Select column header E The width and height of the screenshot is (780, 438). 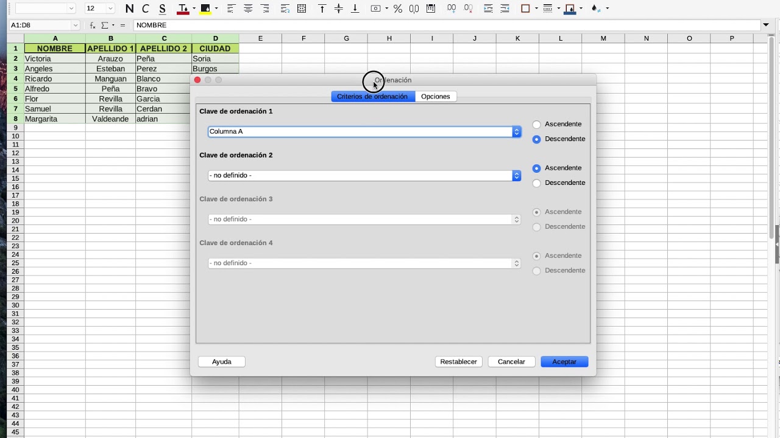pyautogui.click(x=260, y=38)
